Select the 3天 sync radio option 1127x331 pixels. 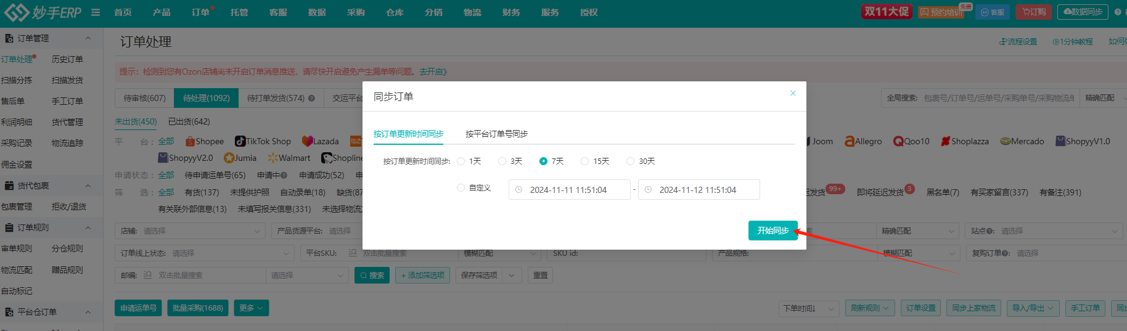click(502, 161)
